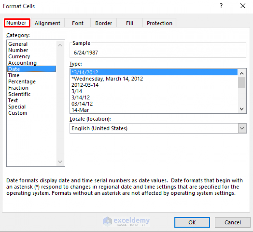Select General category
This screenshot has width=253, height=232.
32,44
